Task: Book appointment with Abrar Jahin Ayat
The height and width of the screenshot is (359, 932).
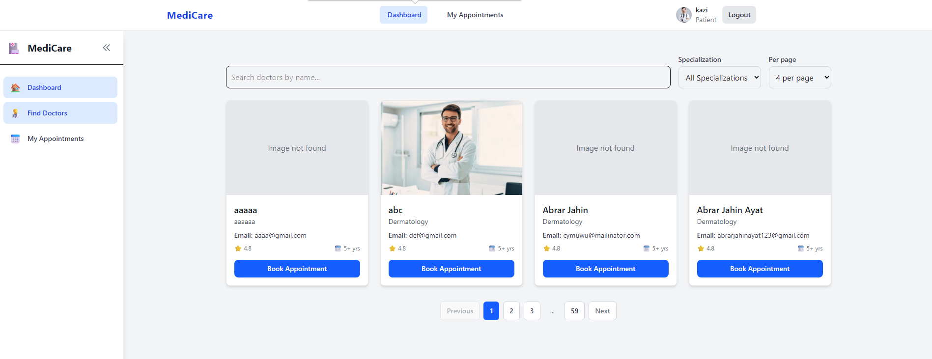Action: coord(760,269)
